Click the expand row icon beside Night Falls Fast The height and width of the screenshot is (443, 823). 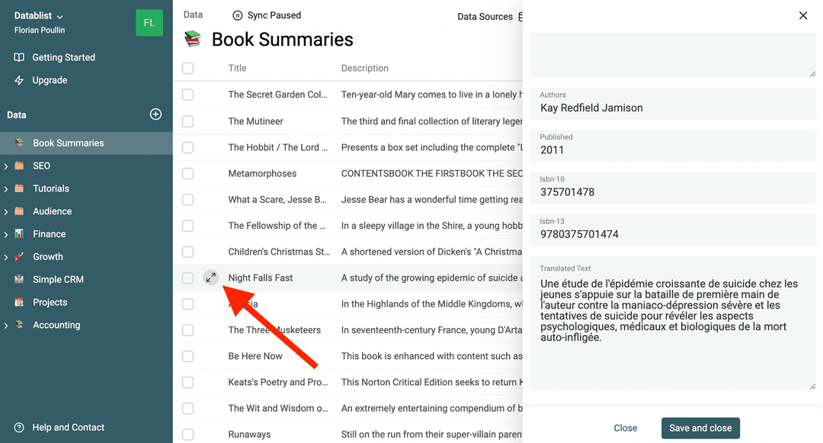211,278
